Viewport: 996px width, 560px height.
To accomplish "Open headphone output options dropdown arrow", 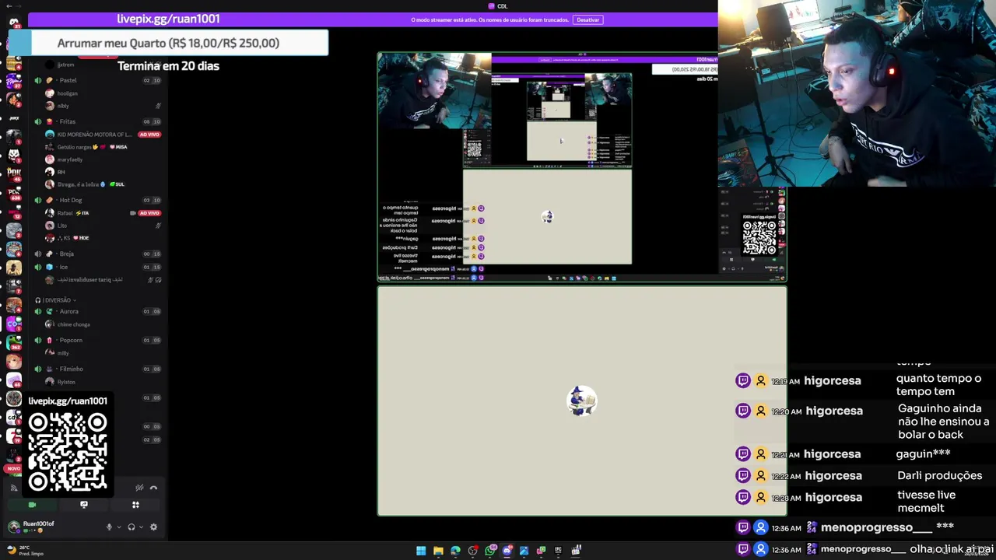I will click(141, 527).
